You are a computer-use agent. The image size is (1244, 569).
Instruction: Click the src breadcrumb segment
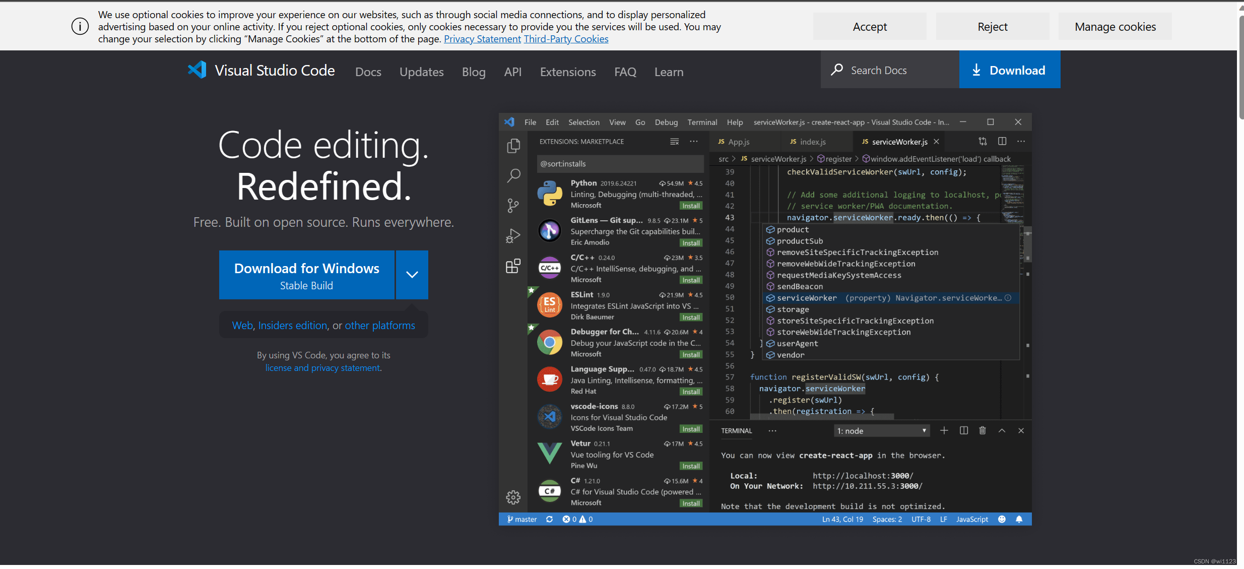[x=724, y=159]
